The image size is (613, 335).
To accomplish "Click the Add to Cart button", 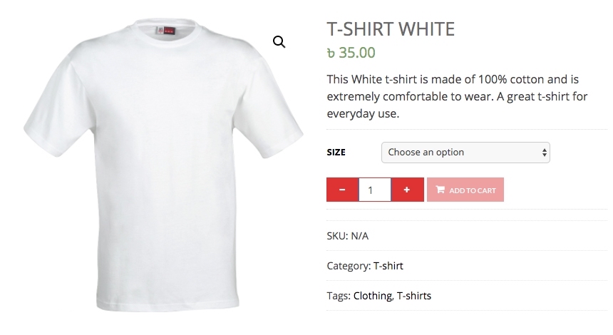I will (x=465, y=190).
